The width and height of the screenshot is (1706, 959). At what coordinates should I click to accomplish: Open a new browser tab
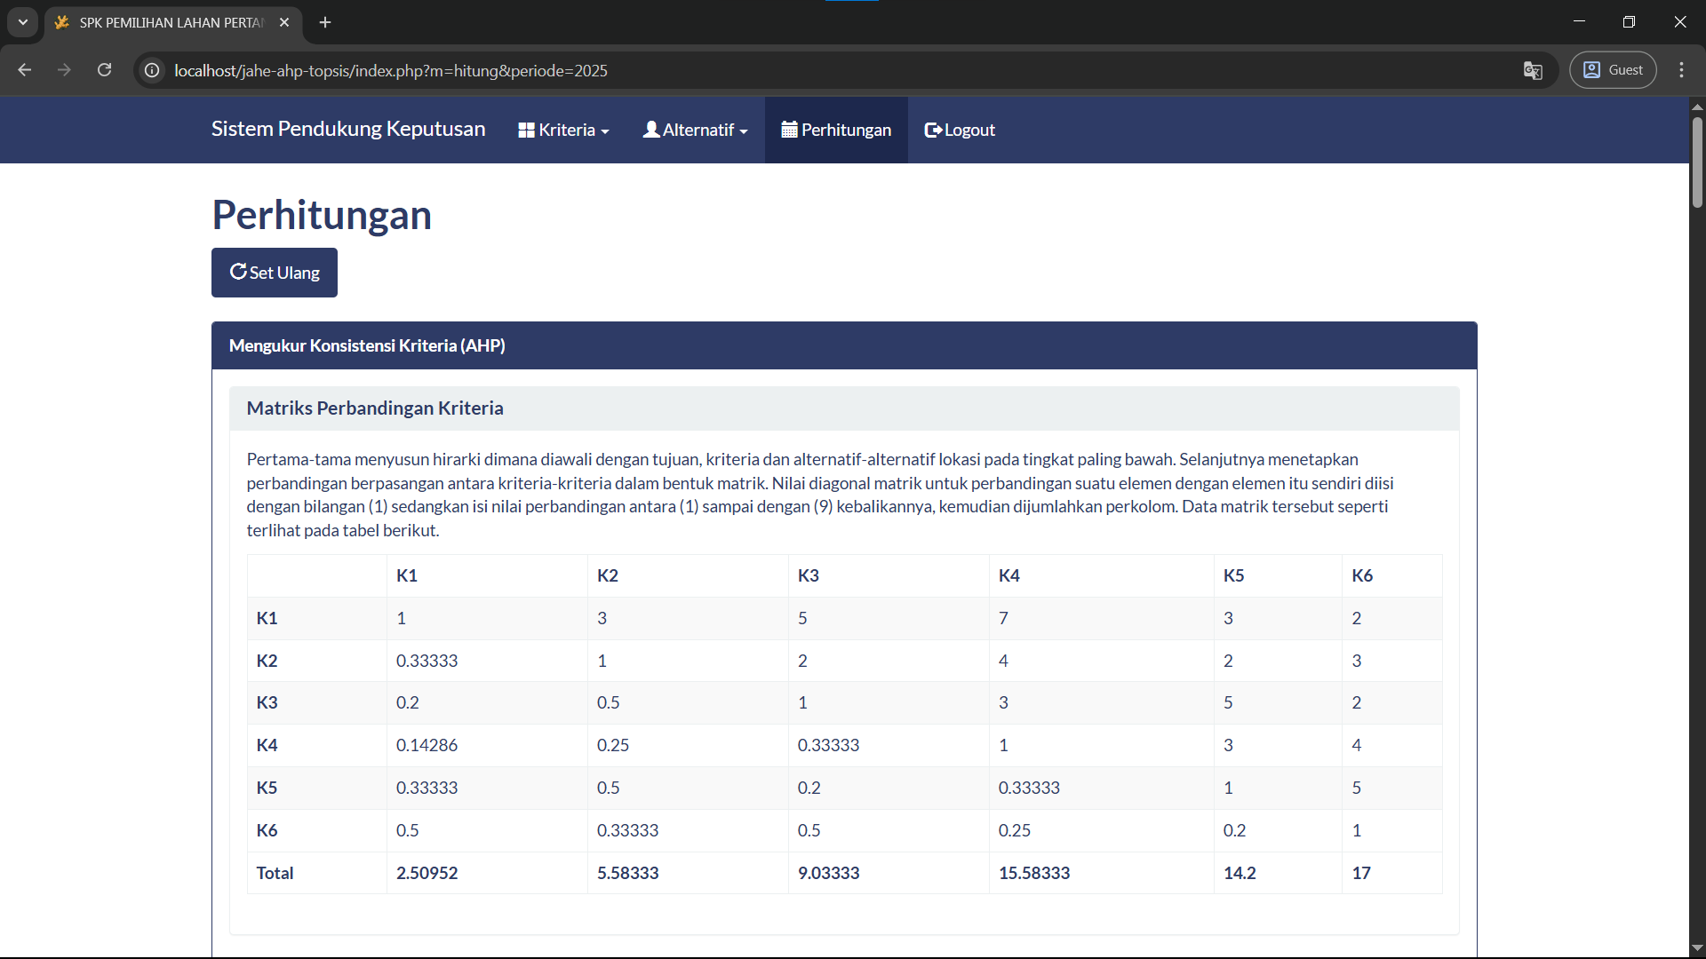(x=325, y=22)
